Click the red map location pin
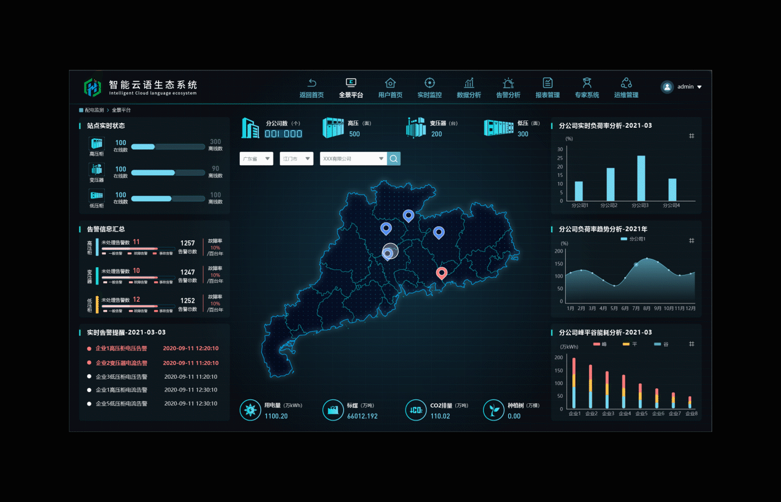This screenshot has width=781, height=502. point(442,273)
